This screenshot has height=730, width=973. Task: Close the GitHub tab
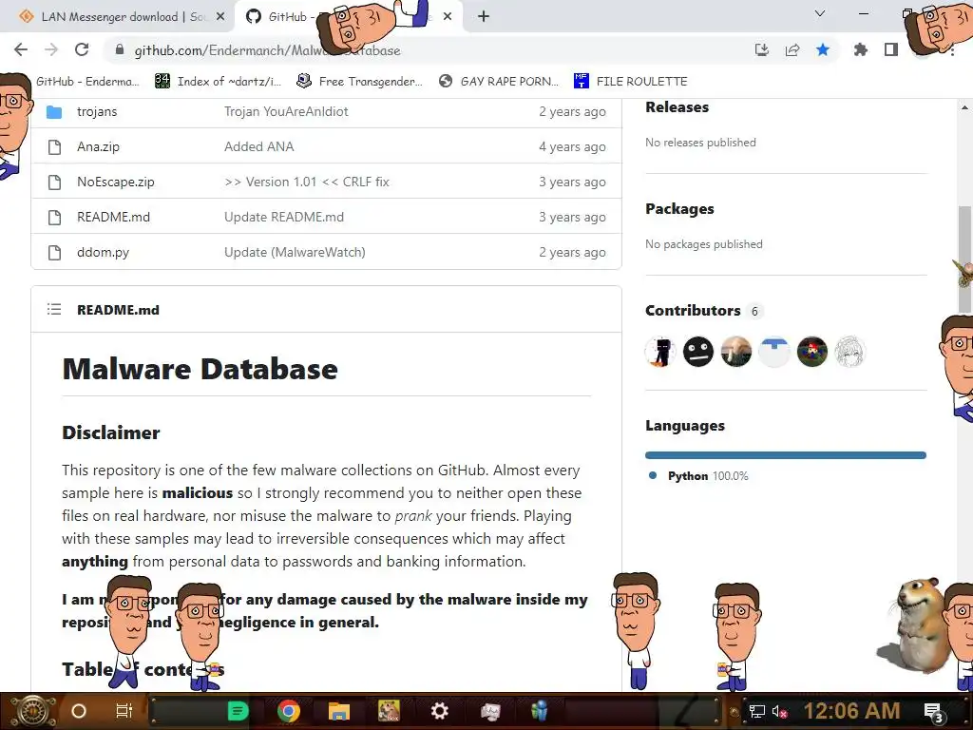click(x=448, y=17)
